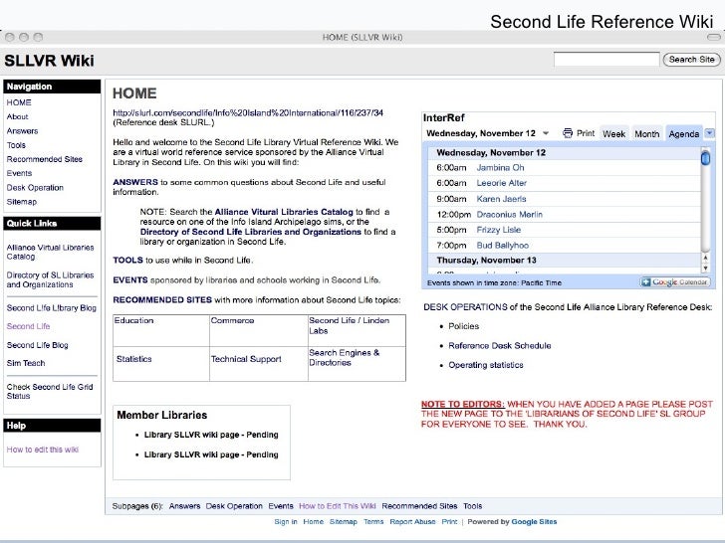Open HOME in Navigation sidebar

19,102
